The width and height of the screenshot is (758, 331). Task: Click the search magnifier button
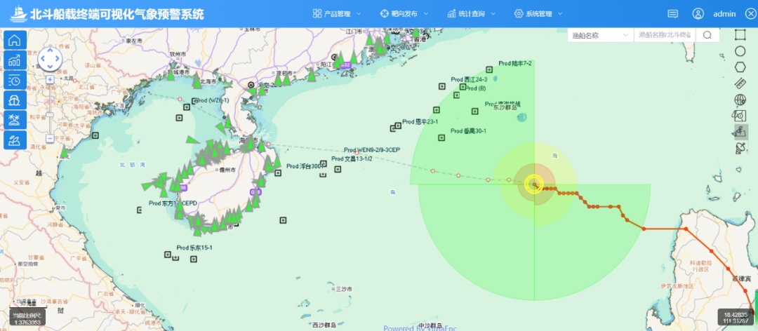click(707, 35)
